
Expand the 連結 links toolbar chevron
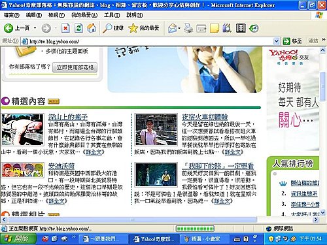pos(324,40)
